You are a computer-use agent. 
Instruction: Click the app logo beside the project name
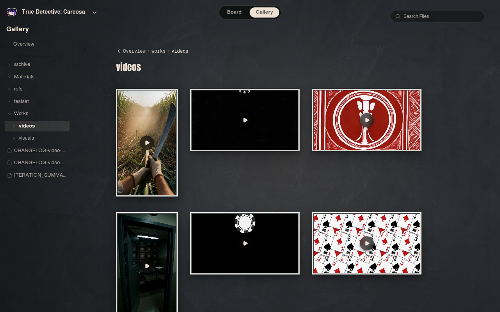(12, 12)
